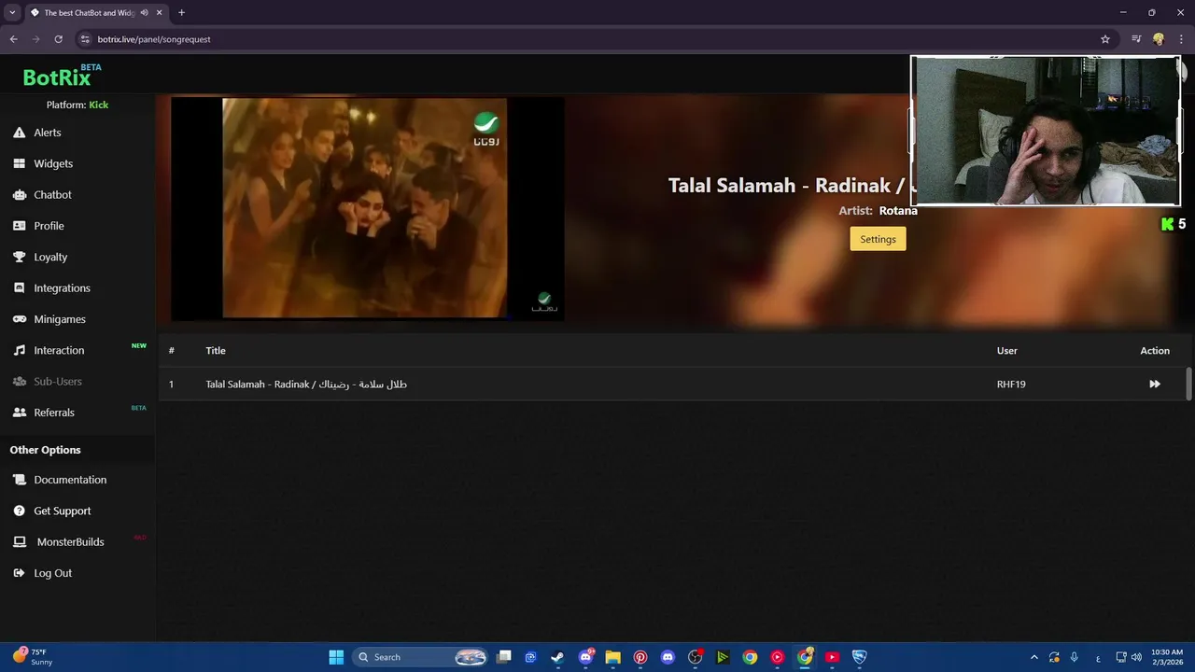Open Steam from the taskbar
This screenshot has height=672, width=1195.
point(557,657)
